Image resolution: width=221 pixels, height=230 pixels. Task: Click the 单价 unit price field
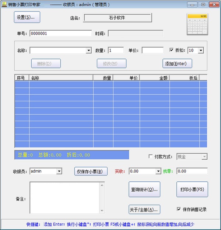coord(152,50)
